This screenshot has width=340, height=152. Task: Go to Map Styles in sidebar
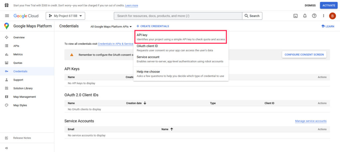click(x=20, y=105)
